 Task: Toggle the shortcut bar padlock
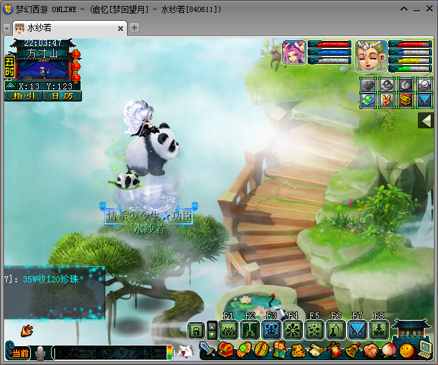[196, 331]
